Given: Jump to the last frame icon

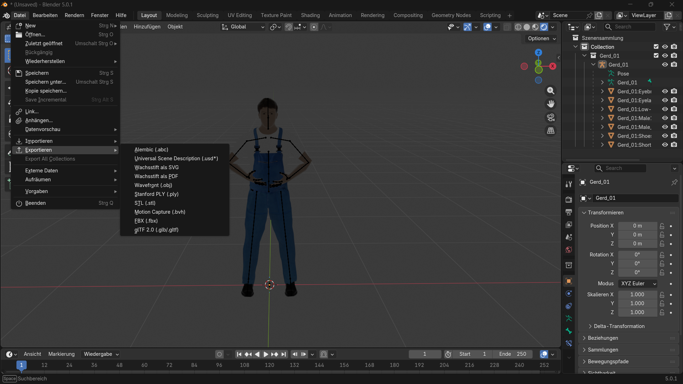Looking at the screenshot, I should point(284,354).
